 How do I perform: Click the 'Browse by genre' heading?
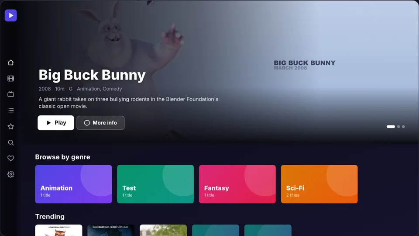pyautogui.click(x=62, y=157)
